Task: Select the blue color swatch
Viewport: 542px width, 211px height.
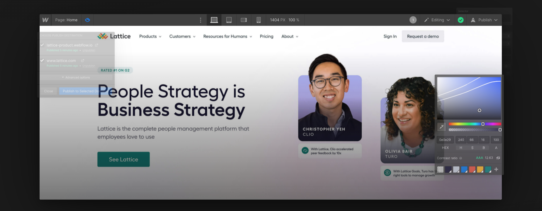Action: [464, 169]
